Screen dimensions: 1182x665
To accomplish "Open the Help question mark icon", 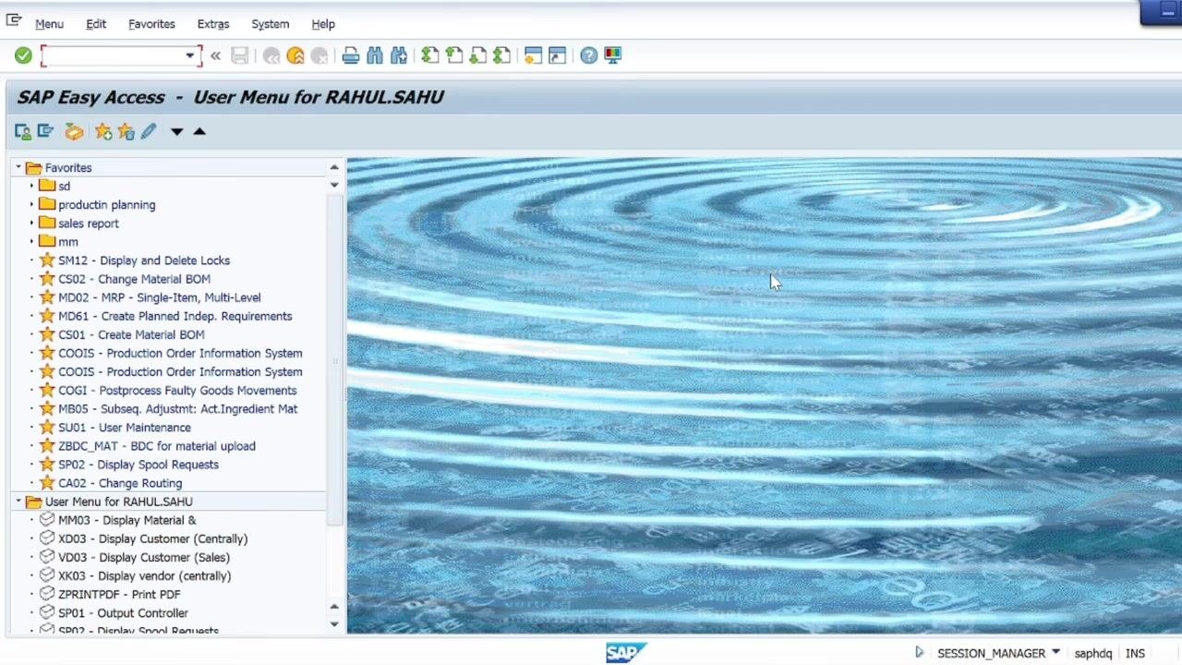I will (x=589, y=56).
